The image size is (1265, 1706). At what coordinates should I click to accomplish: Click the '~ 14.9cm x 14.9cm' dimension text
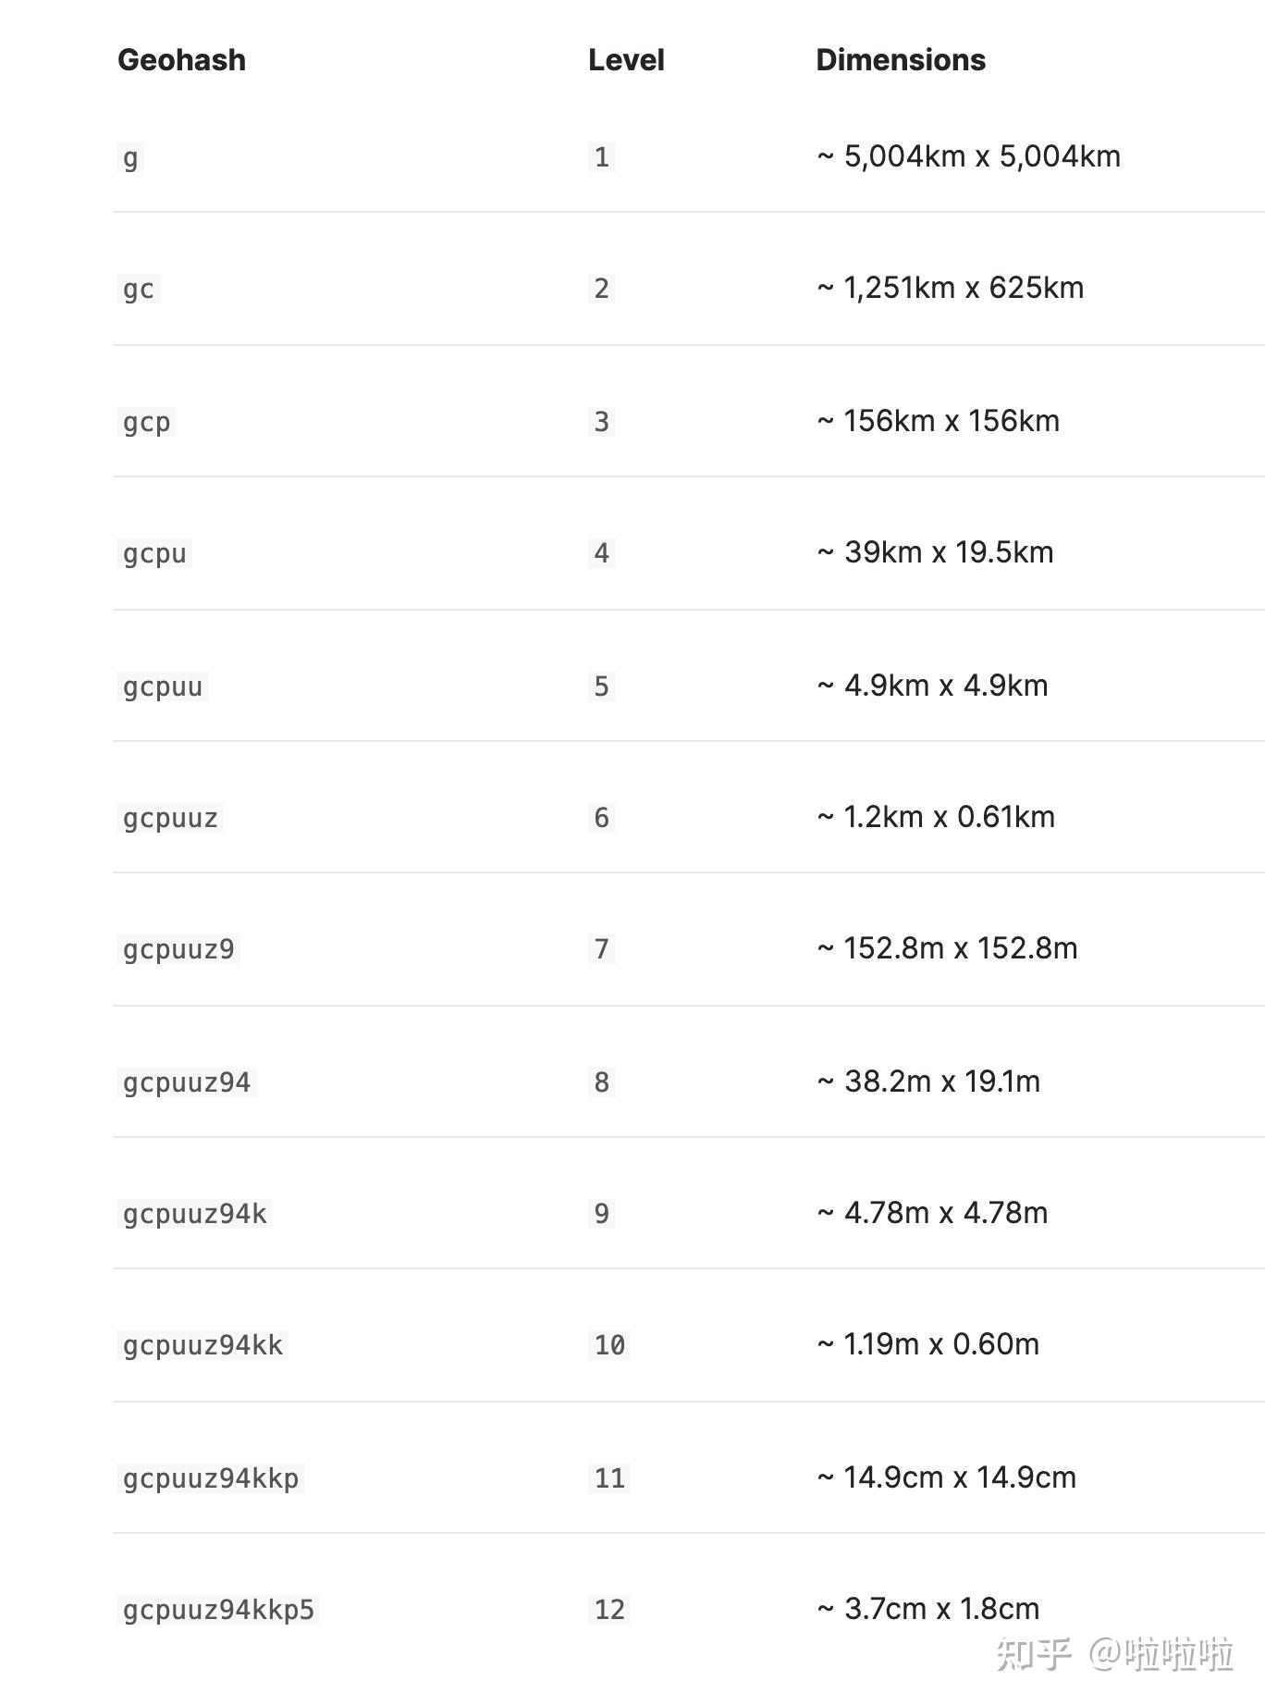pos(946,1477)
